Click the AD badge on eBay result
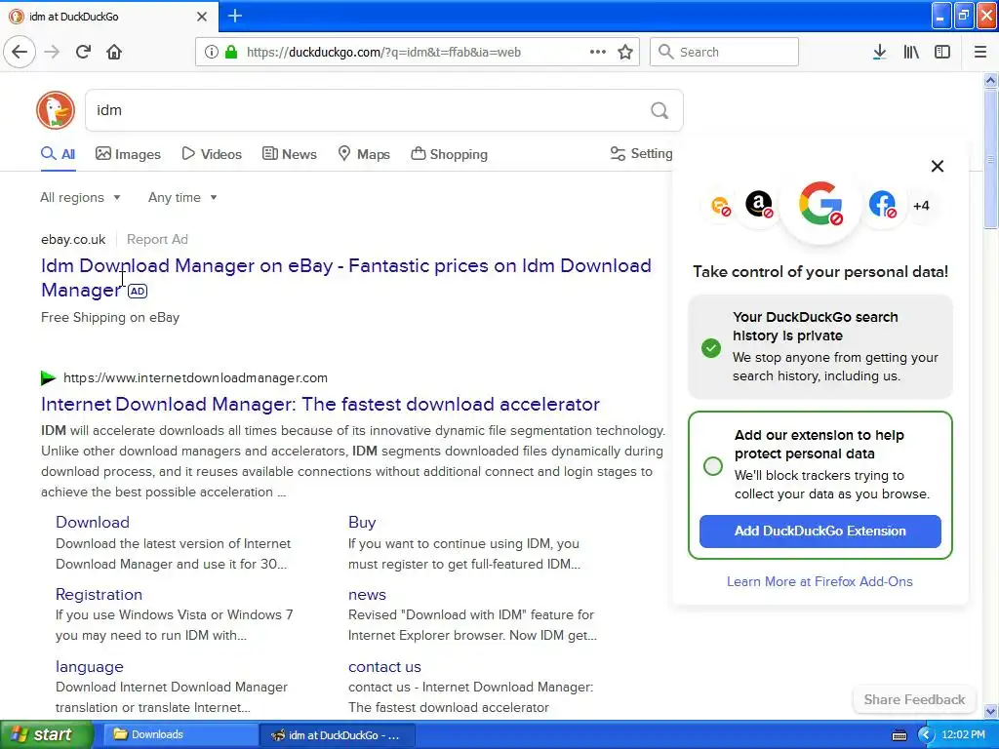 pyautogui.click(x=138, y=291)
